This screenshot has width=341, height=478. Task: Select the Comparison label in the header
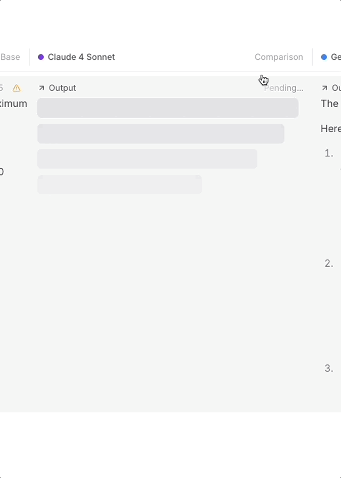[279, 57]
